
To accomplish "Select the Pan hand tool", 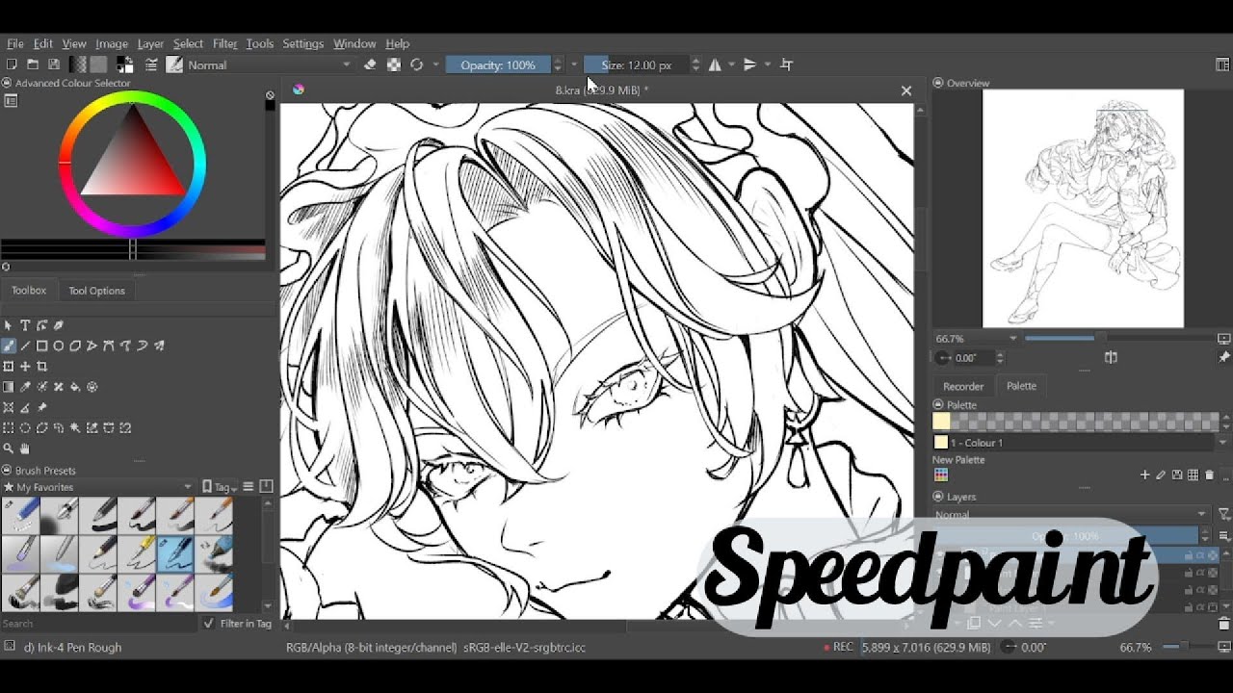I will point(25,449).
